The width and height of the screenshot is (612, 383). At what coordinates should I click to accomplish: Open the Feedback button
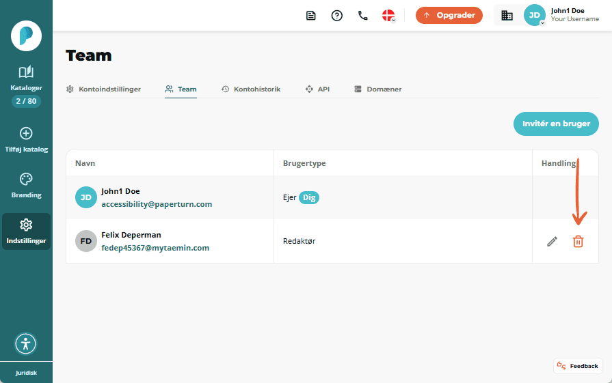click(578, 366)
